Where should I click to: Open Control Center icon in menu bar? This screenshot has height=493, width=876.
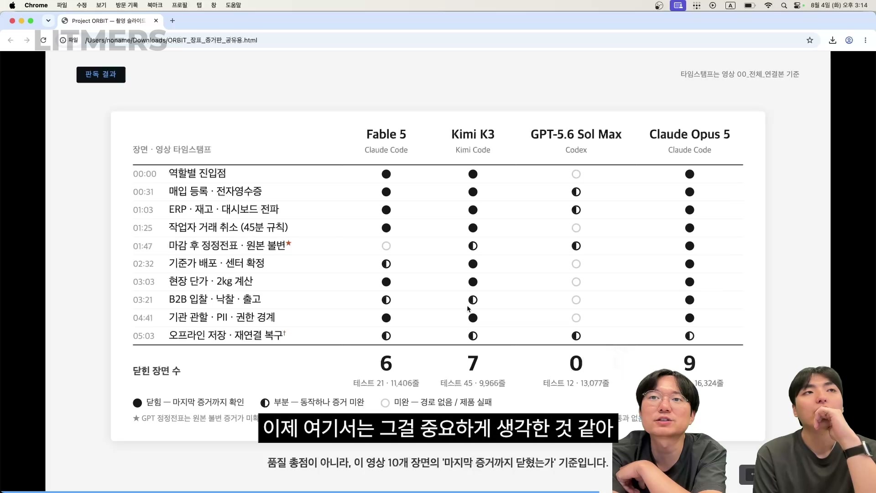coord(798,5)
